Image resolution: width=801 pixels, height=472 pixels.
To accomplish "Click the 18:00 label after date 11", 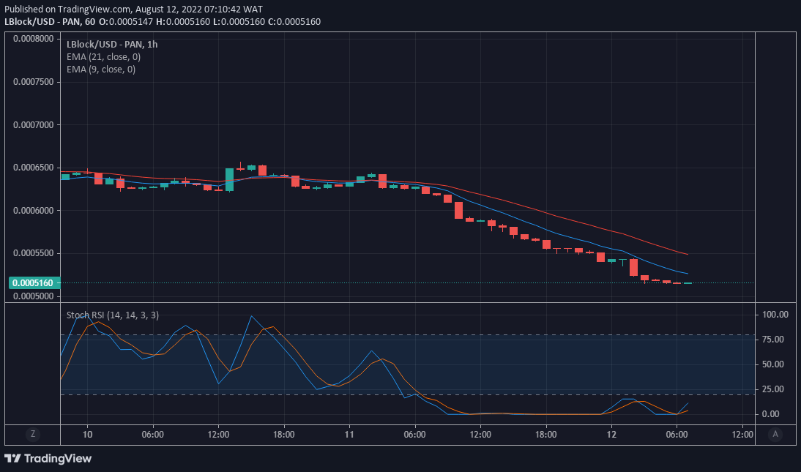I will 545,434.
